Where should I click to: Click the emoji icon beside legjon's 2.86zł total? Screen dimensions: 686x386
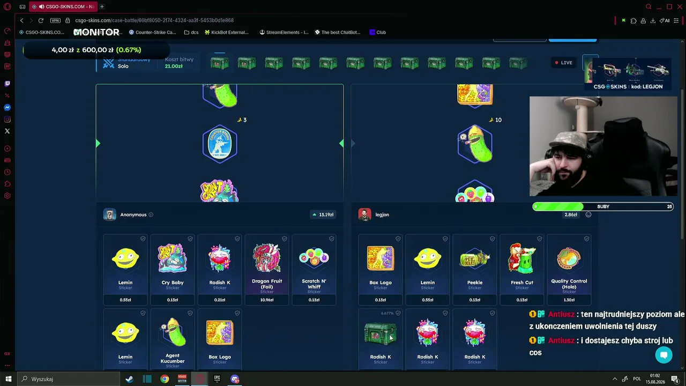point(588,214)
